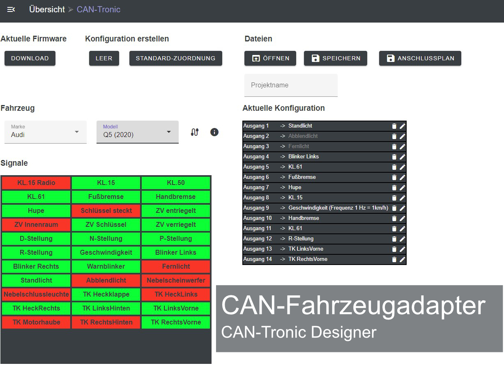
Task: Select CAN-Tronic breadcrumb item
Action: tap(99, 9)
